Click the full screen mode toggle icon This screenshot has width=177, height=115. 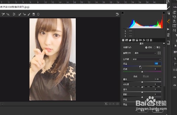point(117,14)
